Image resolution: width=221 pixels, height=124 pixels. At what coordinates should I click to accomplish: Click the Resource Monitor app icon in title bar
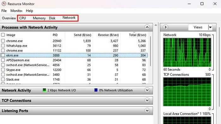pos(4,4)
